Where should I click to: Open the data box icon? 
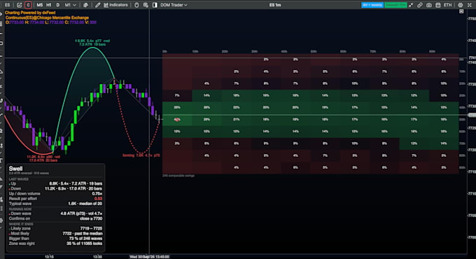point(146,5)
